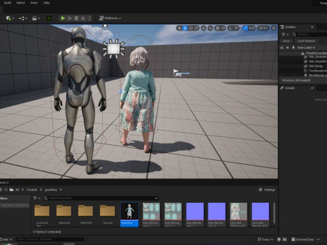Activate the translate gizmo tool
Image resolution: width=327 pixels, height=245 pixels.
[x=185, y=28]
